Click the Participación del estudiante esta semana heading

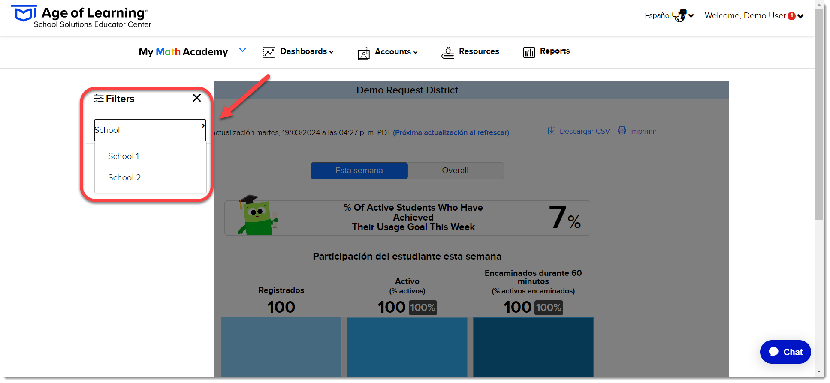coord(407,257)
